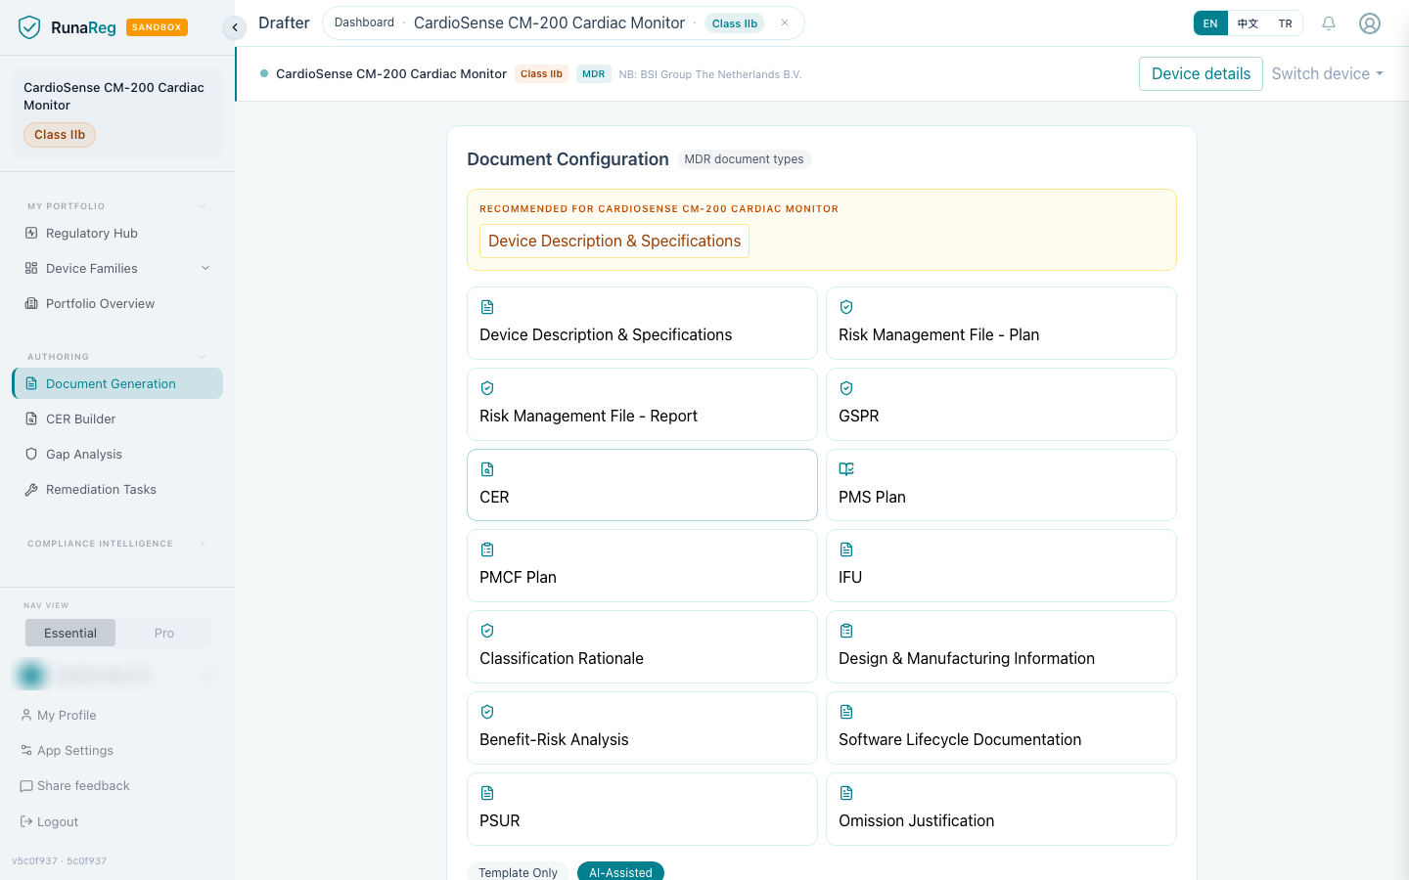The width and height of the screenshot is (1409, 880).
Task: Click the Logout arrow icon
Action: [26, 821]
